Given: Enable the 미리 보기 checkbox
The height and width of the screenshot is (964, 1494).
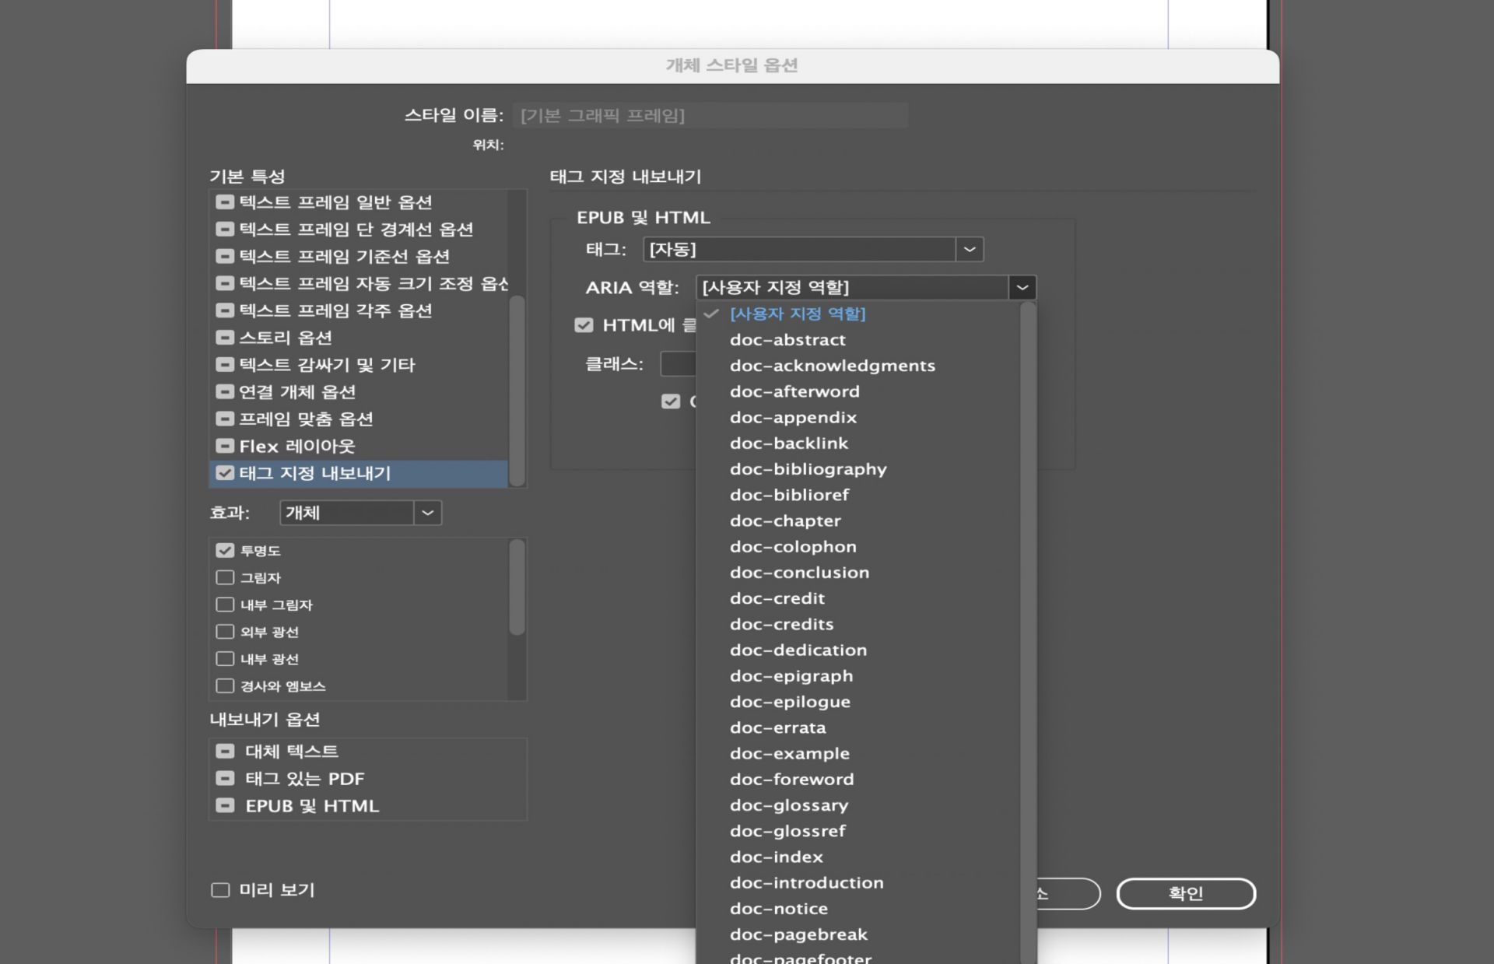Looking at the screenshot, I should coord(221,890).
